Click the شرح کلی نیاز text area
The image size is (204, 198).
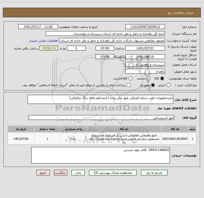[100, 99]
